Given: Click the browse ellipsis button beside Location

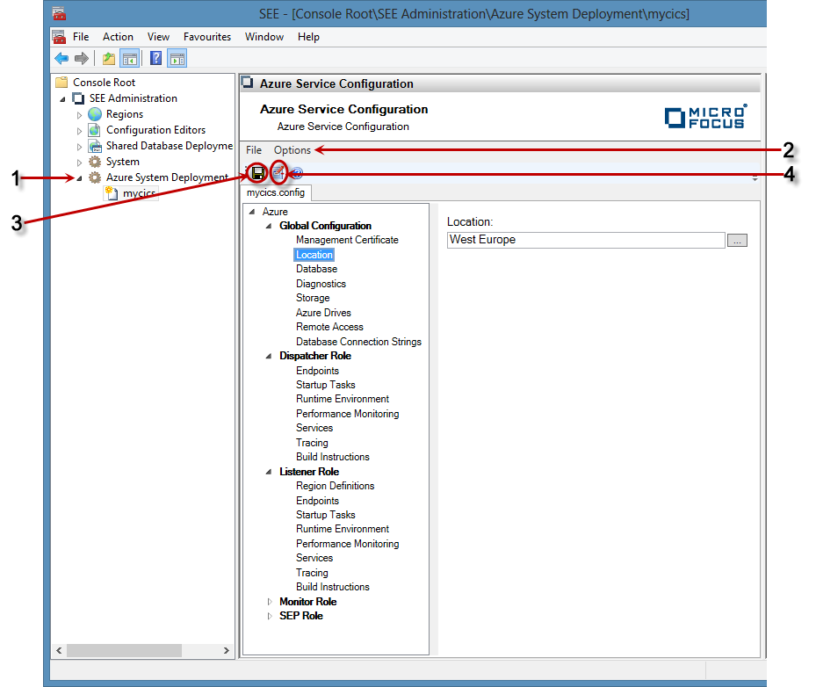Looking at the screenshot, I should point(737,241).
